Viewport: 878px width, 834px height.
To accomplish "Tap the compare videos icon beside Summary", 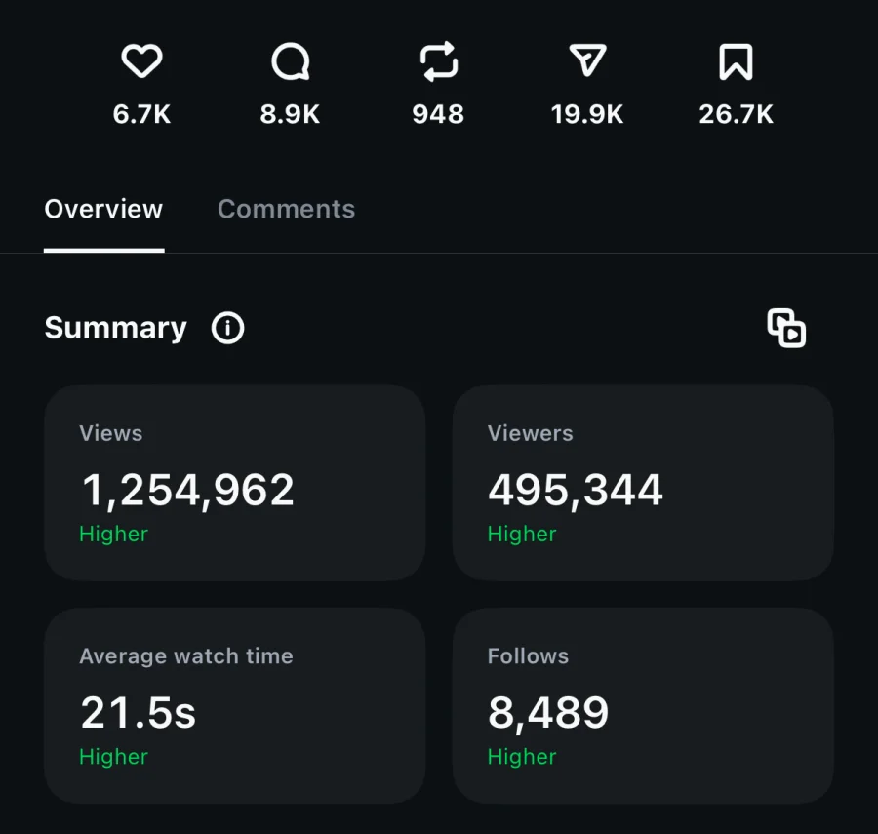I will (x=786, y=328).
